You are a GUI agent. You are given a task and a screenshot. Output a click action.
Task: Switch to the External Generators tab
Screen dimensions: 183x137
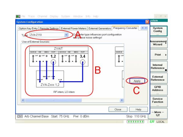(x=100, y=28)
